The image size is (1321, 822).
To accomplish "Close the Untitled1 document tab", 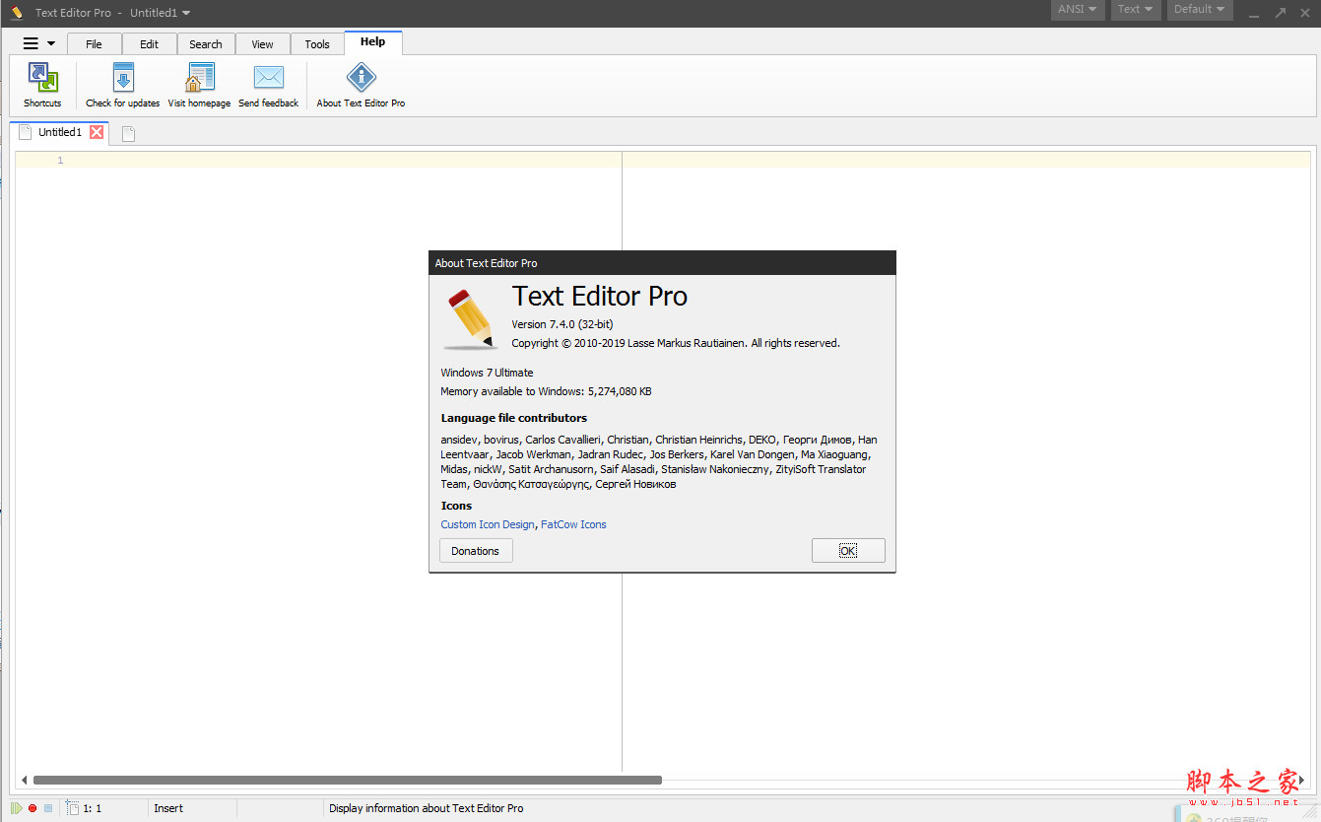I will click(97, 132).
